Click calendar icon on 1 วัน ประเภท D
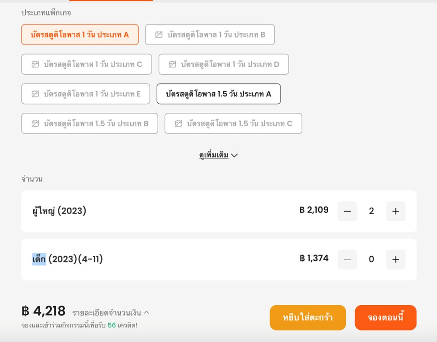The image size is (437, 342). coord(173,64)
